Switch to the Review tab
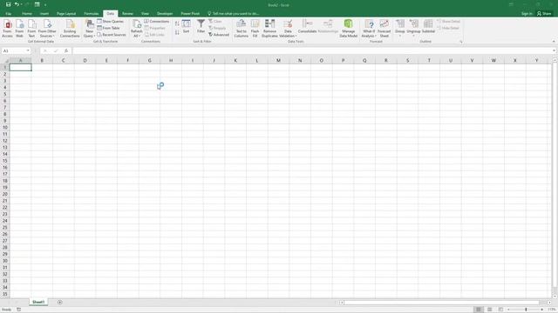The width and height of the screenshot is (558, 313). [x=127, y=14]
